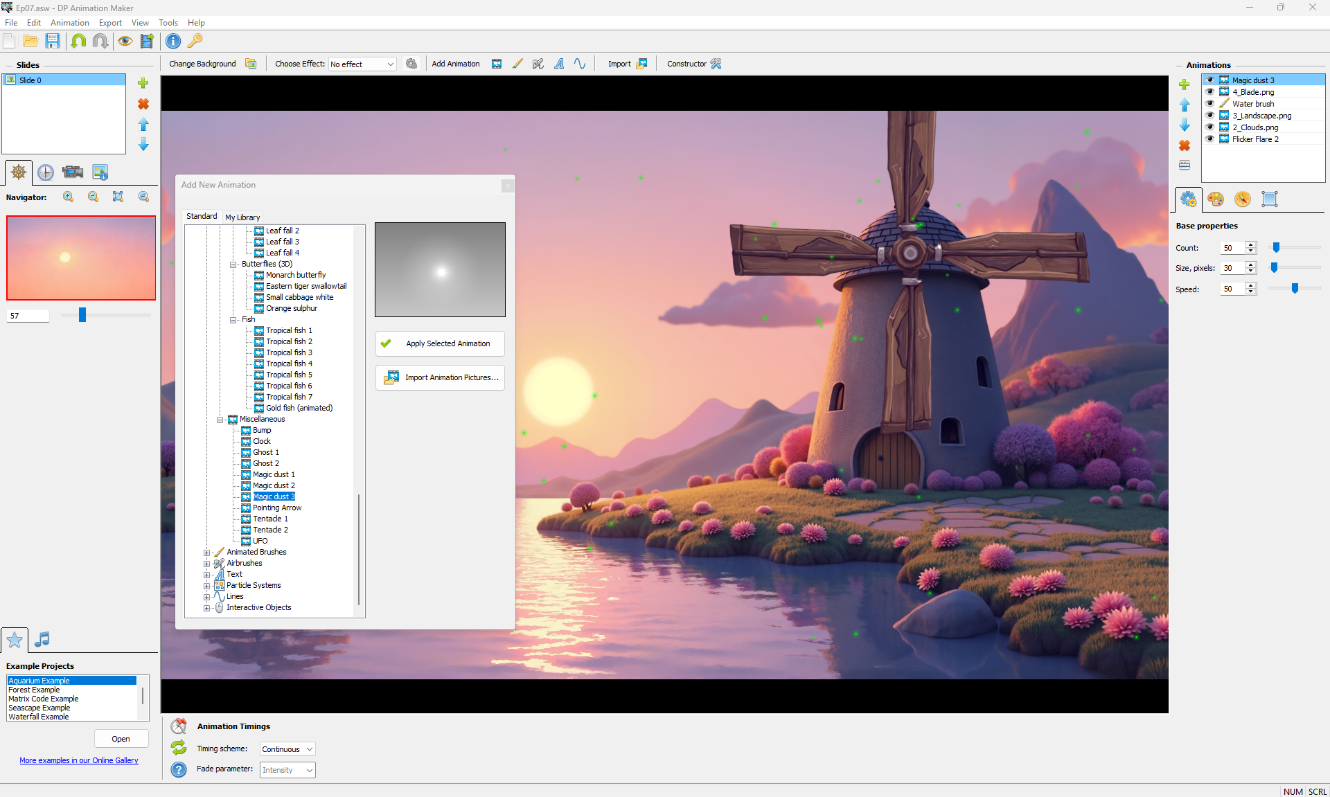Click the green plus to add a slide
This screenshot has width=1330, height=797.
[x=143, y=83]
